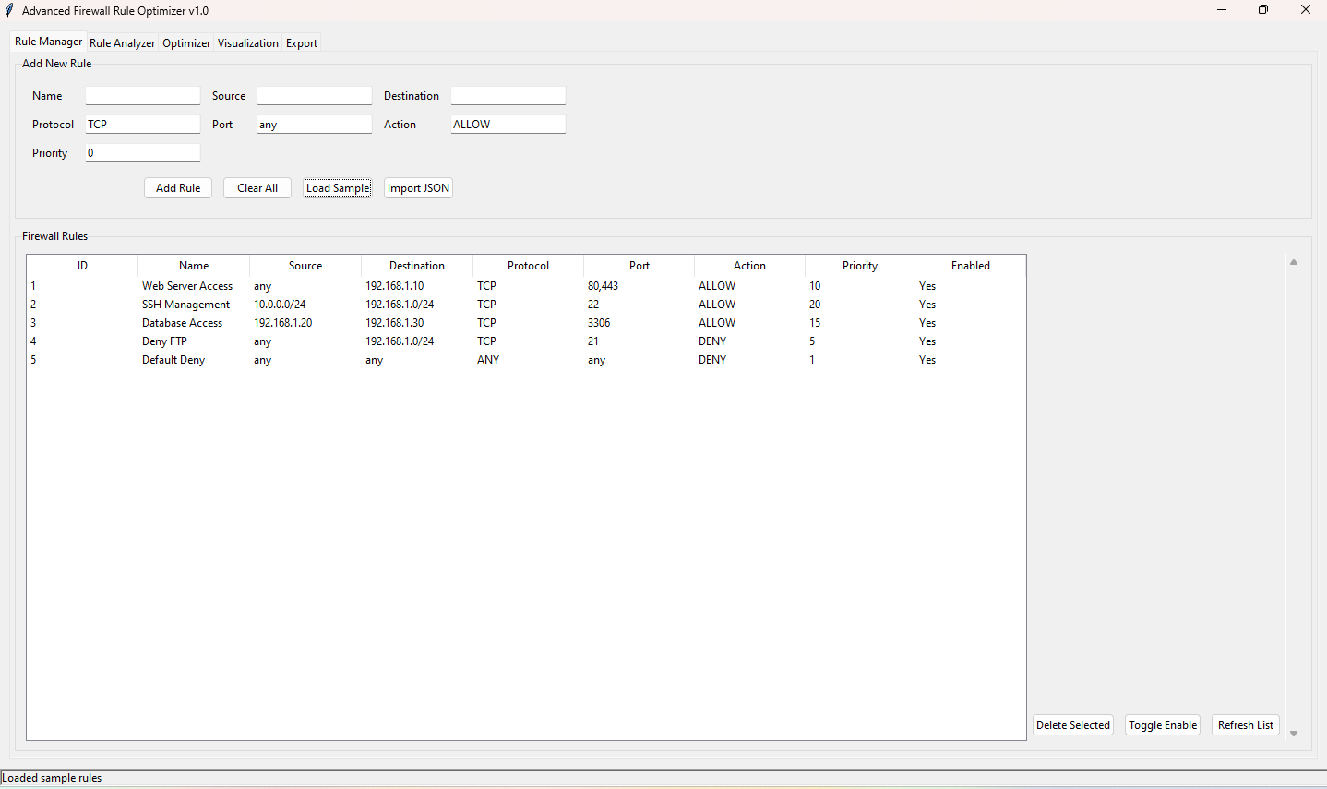Click the Name input field
The height and width of the screenshot is (789, 1327).
coord(142,96)
